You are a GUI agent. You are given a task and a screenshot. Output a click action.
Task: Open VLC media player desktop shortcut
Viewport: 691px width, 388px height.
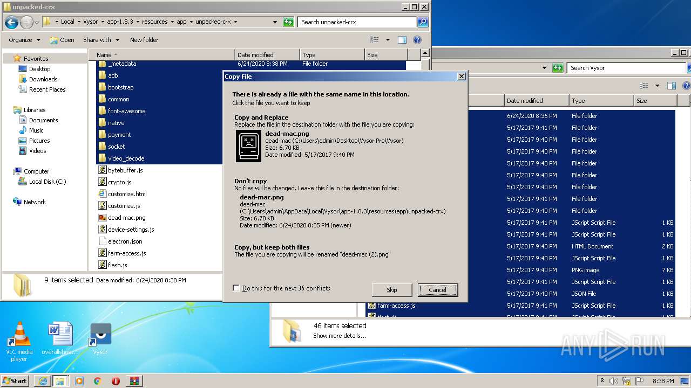coord(19,342)
